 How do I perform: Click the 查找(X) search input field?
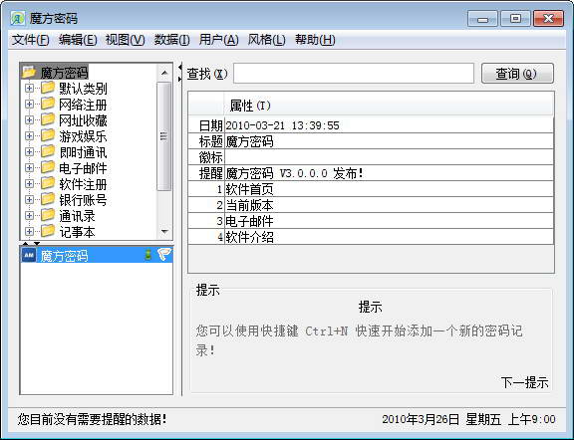coord(354,74)
